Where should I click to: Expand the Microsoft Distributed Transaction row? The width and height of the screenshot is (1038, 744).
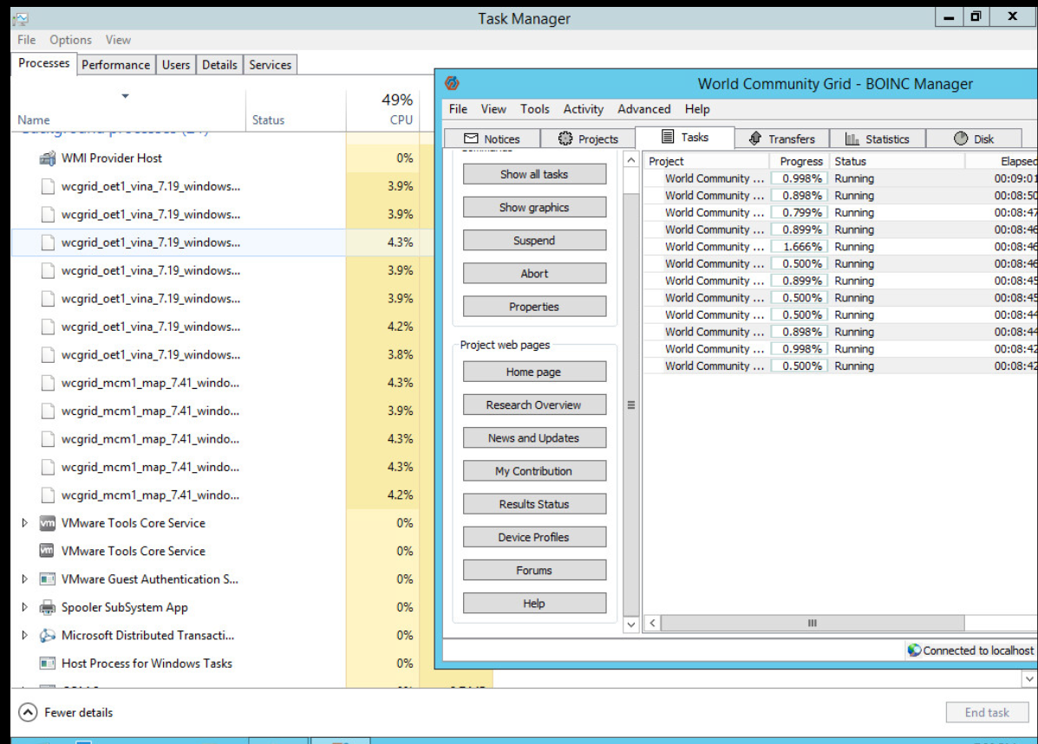point(24,636)
